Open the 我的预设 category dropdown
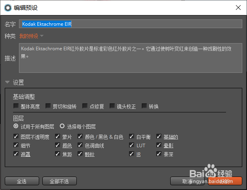Screen dimensions: 247x190 tap(31, 36)
